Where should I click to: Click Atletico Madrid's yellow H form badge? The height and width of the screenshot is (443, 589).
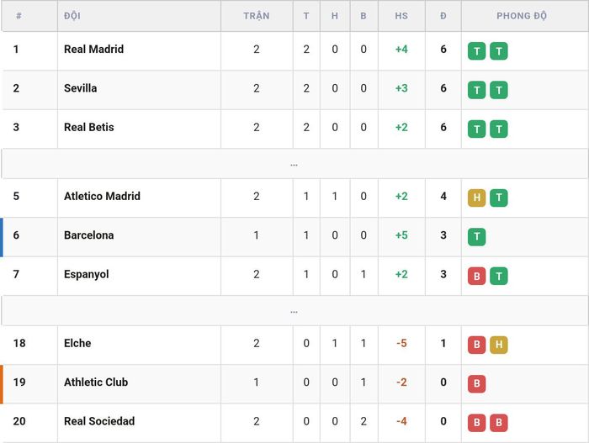coord(476,198)
